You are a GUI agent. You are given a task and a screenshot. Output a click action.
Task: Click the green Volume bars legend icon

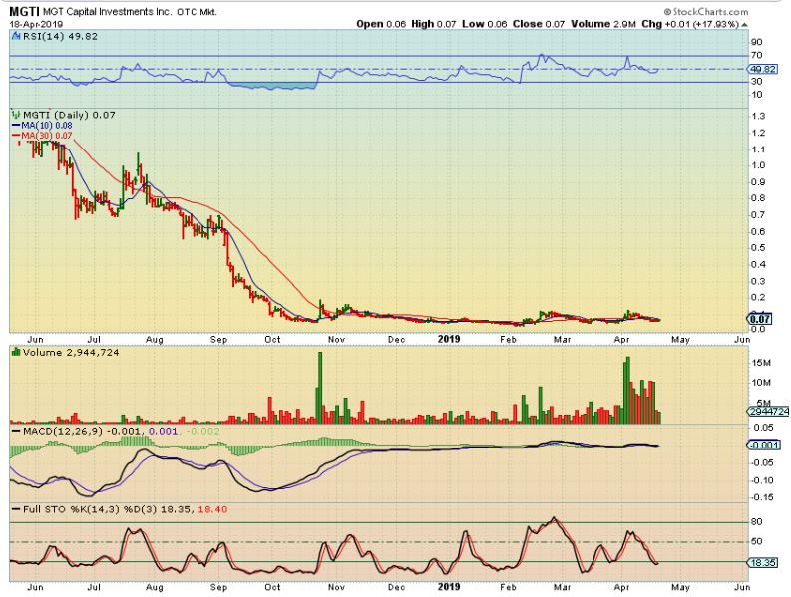tap(14, 352)
